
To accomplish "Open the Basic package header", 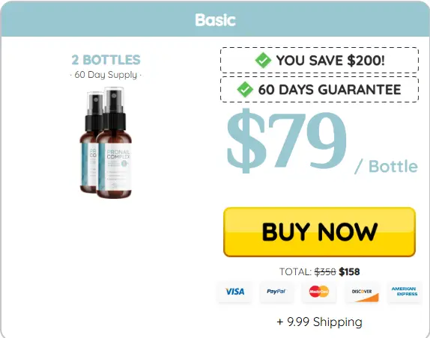I will tap(215, 19).
